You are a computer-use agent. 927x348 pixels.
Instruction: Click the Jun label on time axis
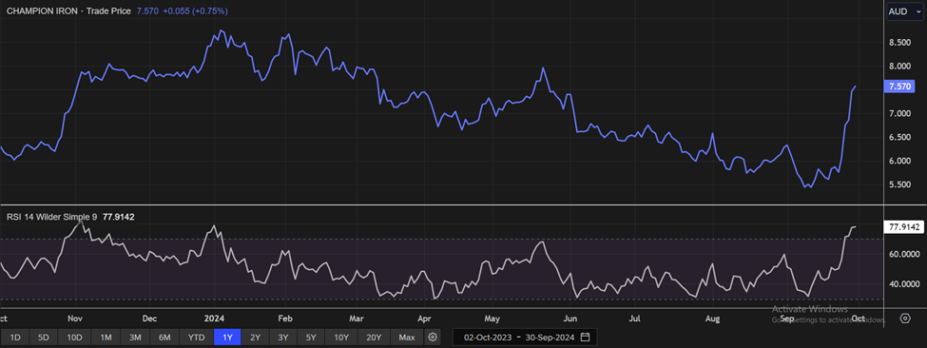(x=570, y=319)
